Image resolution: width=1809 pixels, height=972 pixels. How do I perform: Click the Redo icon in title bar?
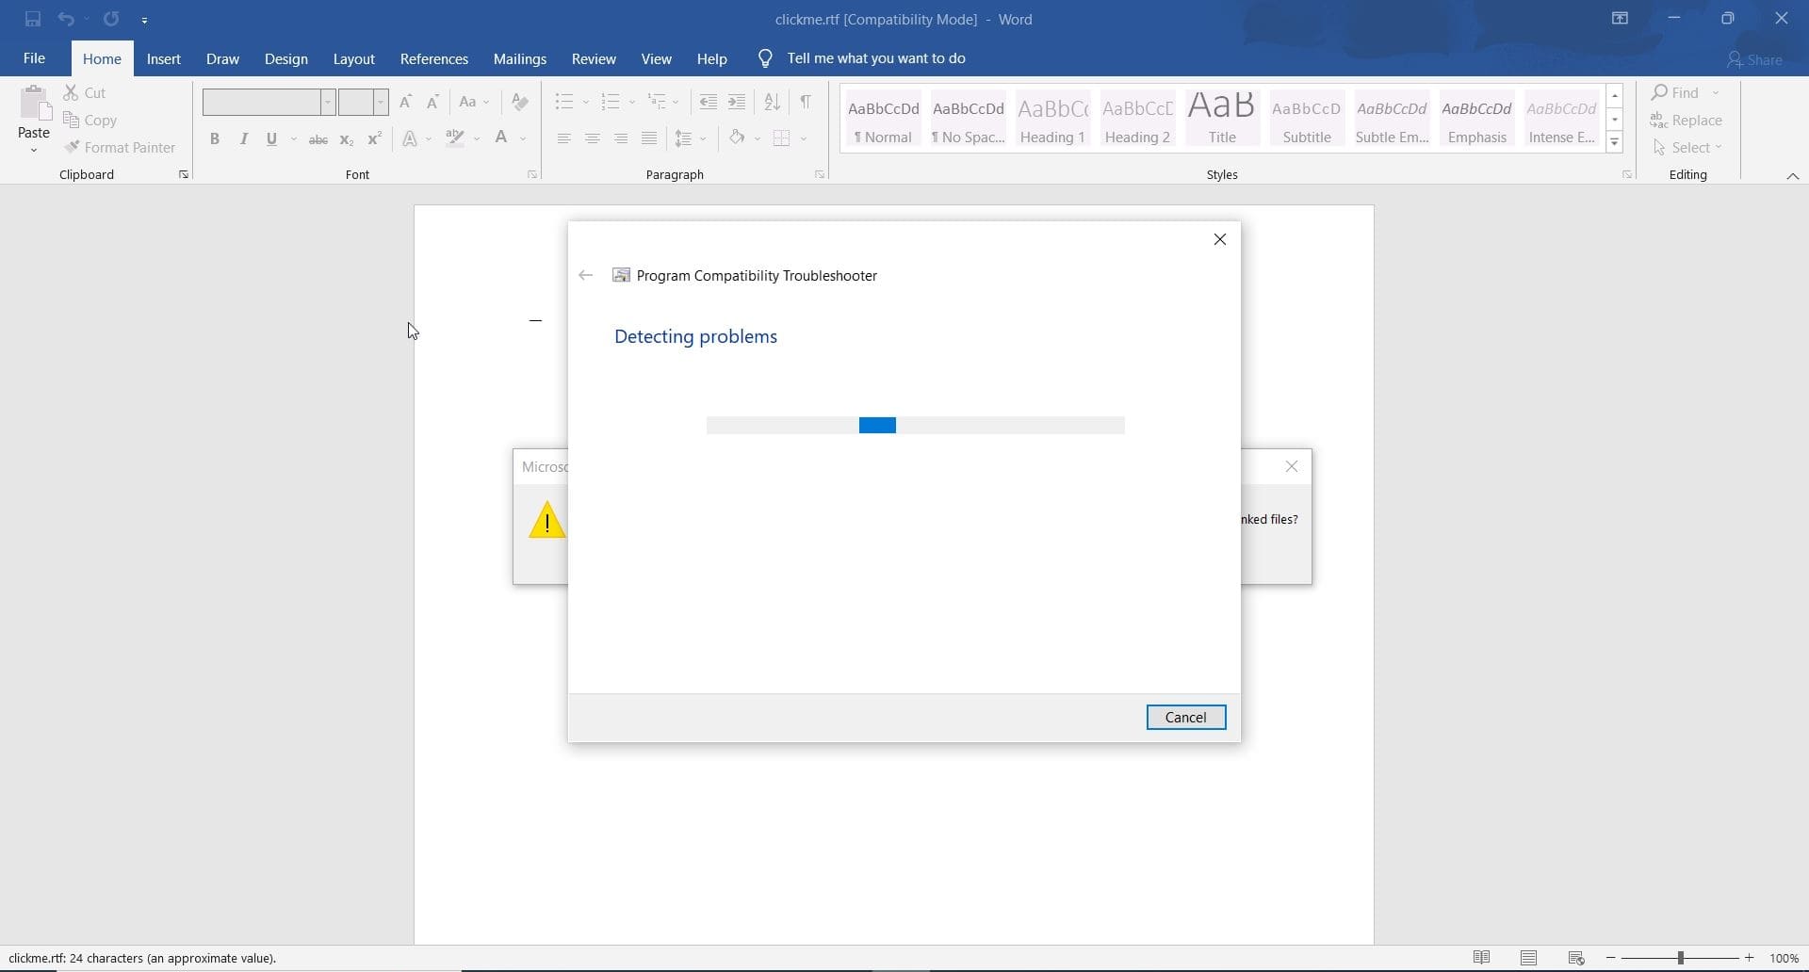point(111,19)
